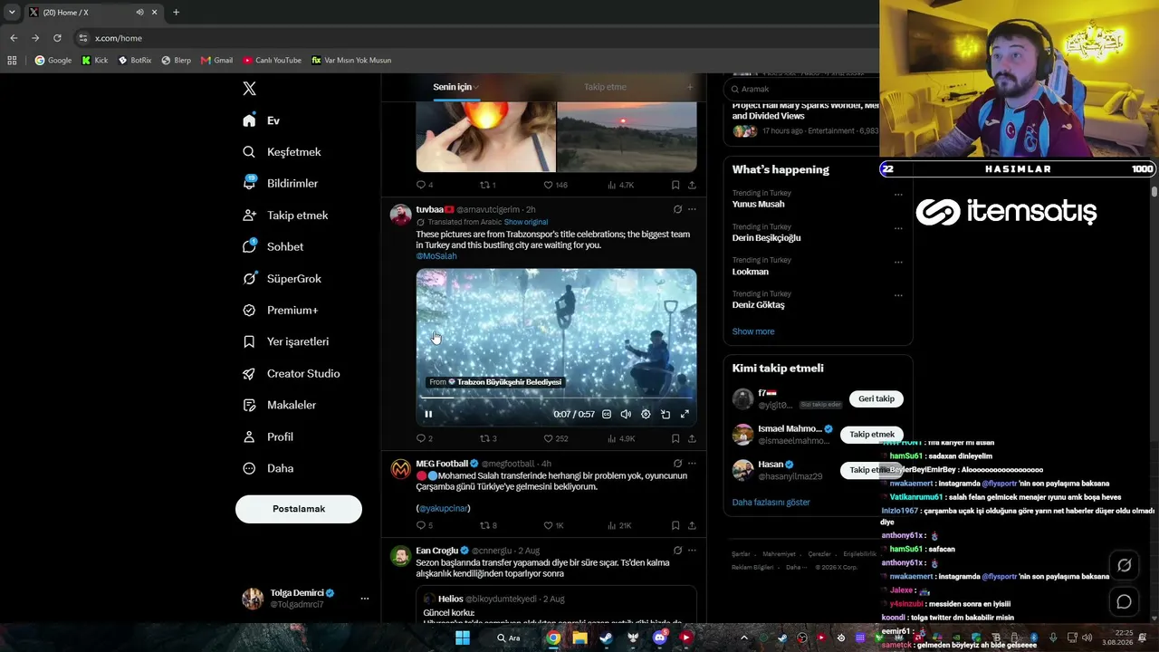Open SüperGrok from sidebar
The width and height of the screenshot is (1159, 652).
282,279
